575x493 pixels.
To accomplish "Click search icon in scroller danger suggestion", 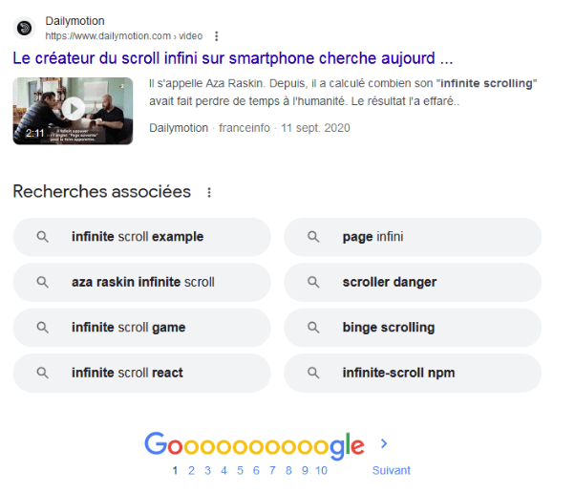I will (313, 282).
